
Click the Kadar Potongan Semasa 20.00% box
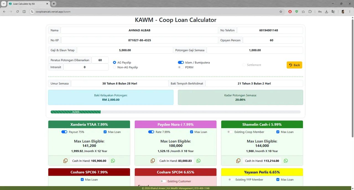[240, 97]
